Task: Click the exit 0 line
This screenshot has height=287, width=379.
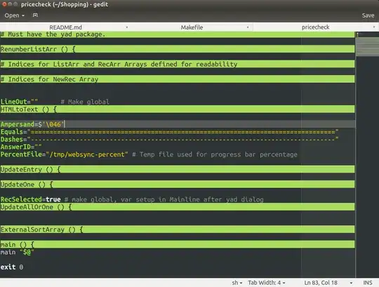Action: click(x=12, y=267)
